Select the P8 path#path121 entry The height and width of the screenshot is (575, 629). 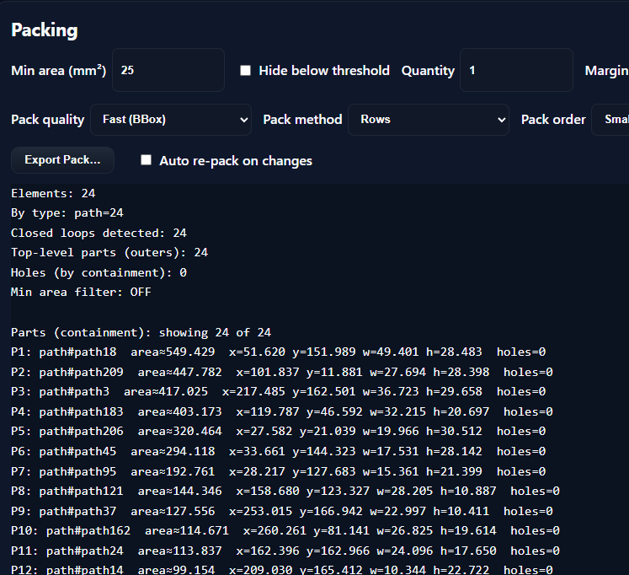click(285, 491)
